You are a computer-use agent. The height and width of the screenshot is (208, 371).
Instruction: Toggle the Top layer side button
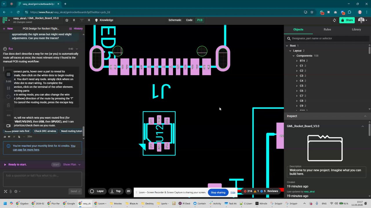click(x=115, y=191)
